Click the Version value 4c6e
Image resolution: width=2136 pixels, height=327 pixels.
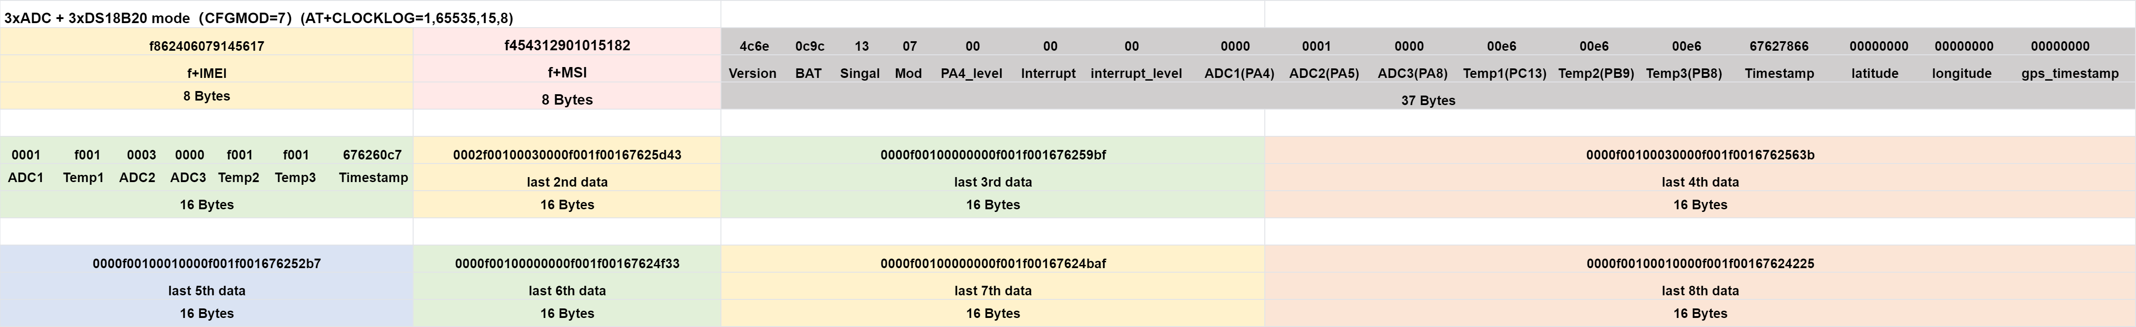pos(754,46)
